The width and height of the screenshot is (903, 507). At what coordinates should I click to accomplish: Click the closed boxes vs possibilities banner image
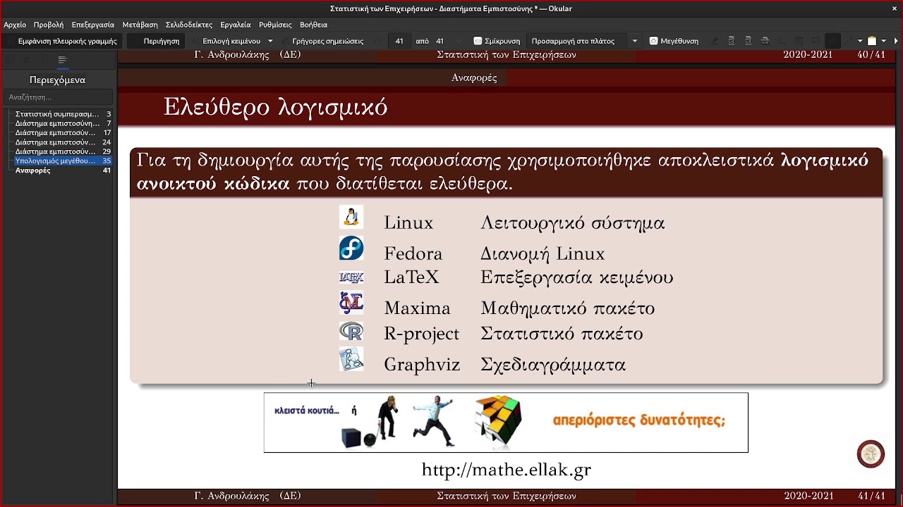point(506,423)
